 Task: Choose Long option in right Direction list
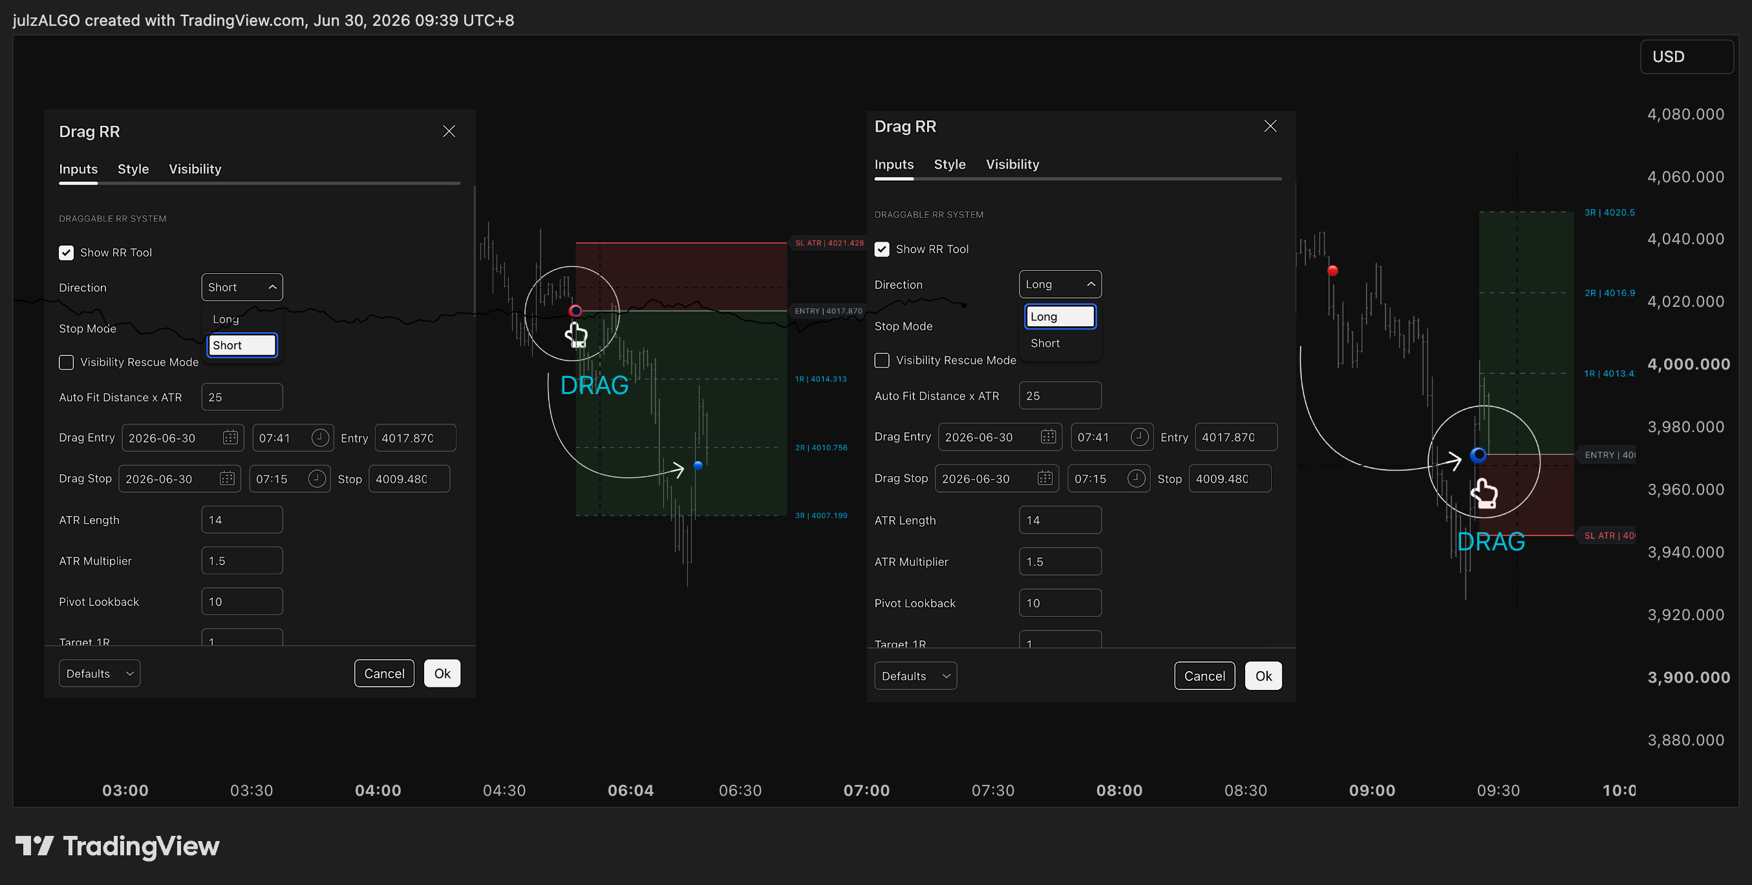[x=1060, y=317]
